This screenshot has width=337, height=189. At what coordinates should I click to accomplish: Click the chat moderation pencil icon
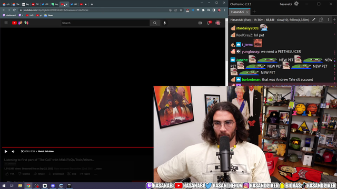click(x=314, y=20)
